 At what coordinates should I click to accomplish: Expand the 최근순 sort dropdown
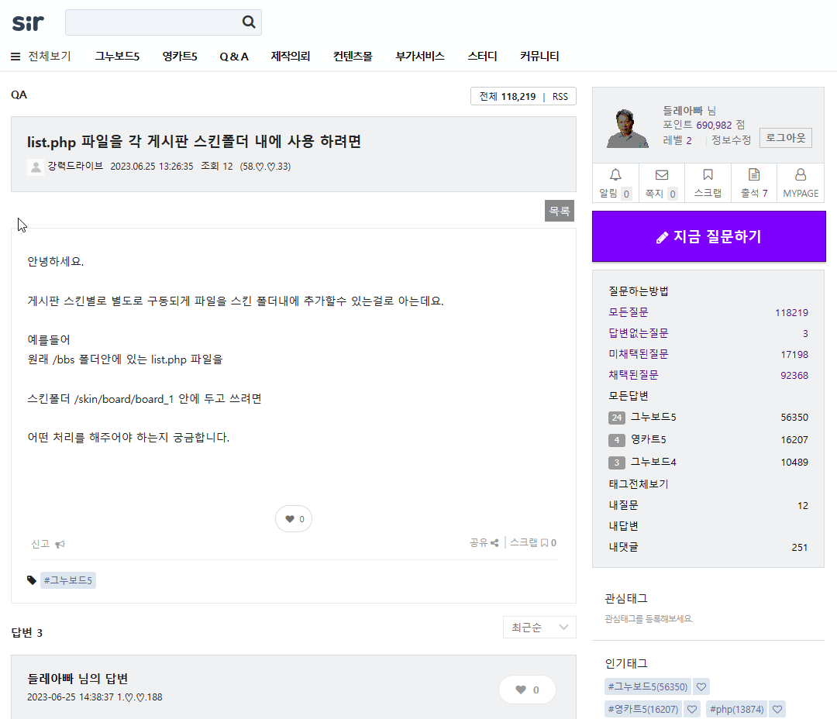point(539,628)
